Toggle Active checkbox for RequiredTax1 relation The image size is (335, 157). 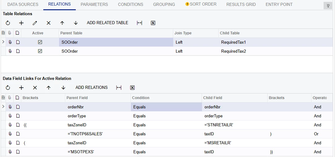coord(40,42)
